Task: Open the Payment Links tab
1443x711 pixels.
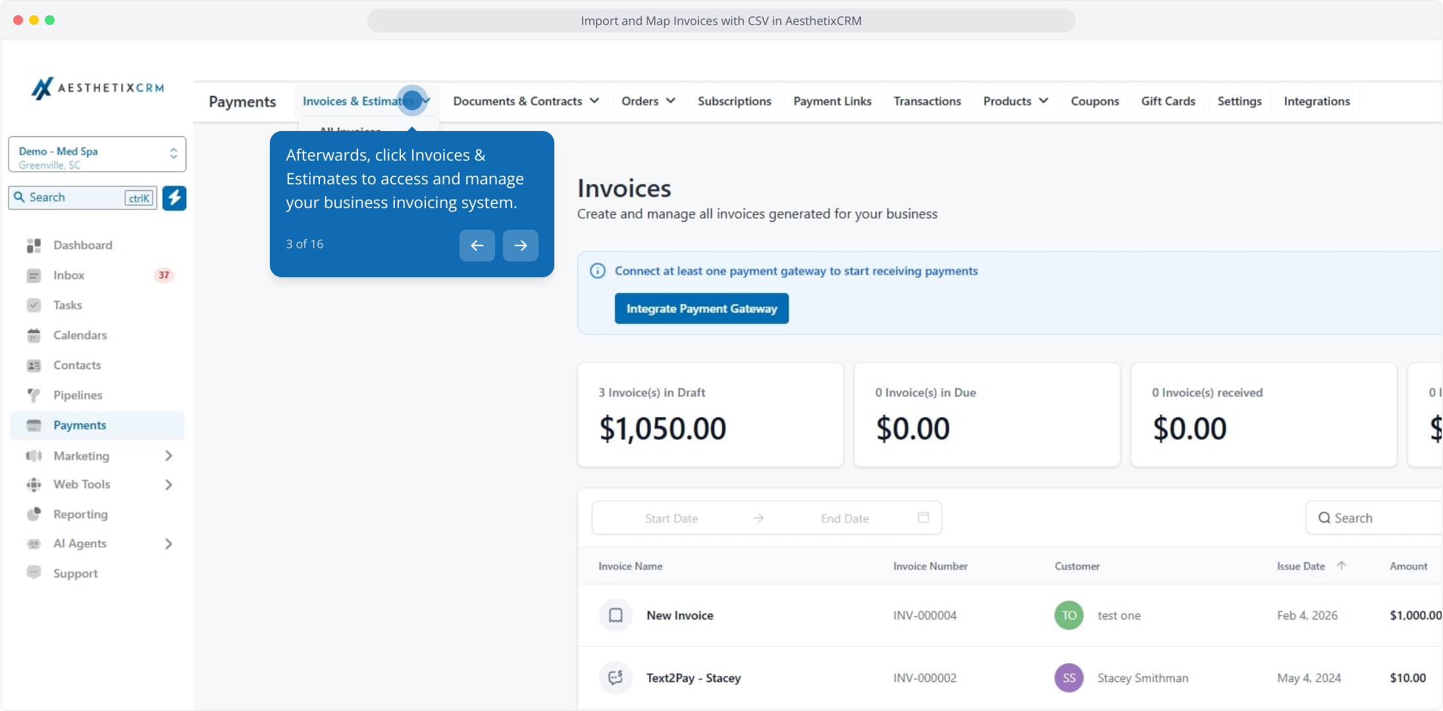Action: click(832, 101)
